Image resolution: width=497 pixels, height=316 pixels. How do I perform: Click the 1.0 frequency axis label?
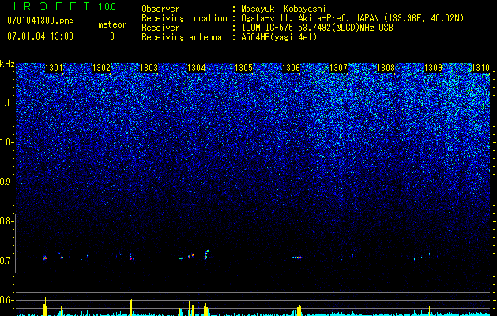(x=6, y=142)
